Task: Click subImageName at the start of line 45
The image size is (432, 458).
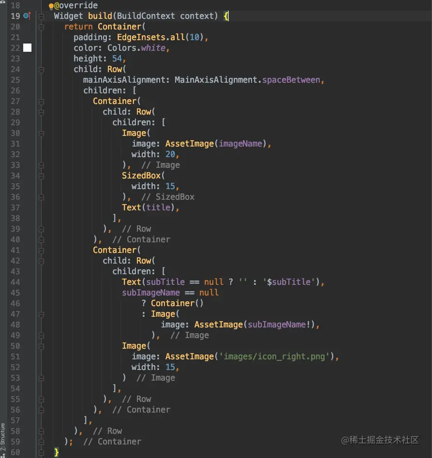Action: point(151,293)
